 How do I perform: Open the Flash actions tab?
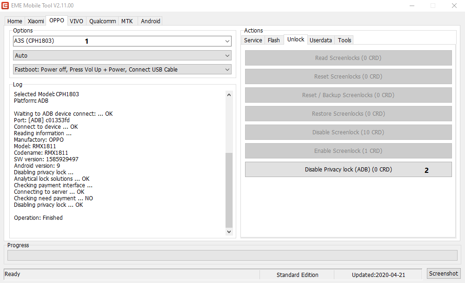pyautogui.click(x=274, y=40)
